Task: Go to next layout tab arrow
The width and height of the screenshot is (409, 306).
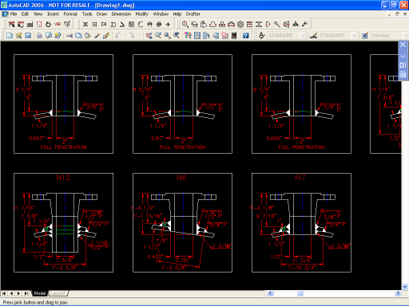Action: (18, 293)
